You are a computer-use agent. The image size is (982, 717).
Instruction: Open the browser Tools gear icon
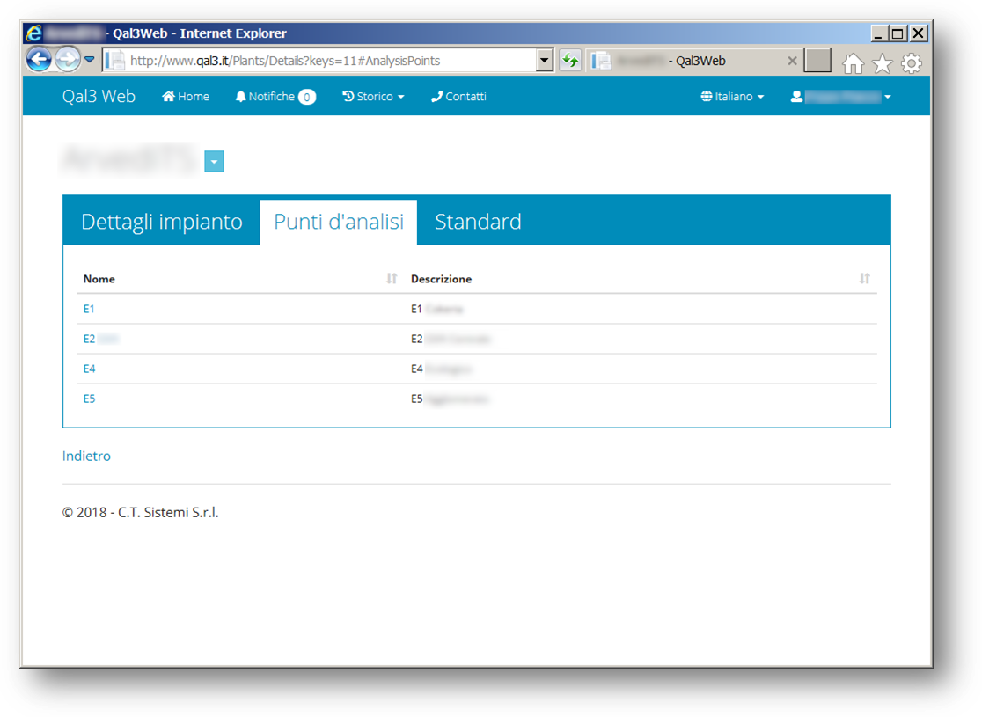click(x=912, y=62)
